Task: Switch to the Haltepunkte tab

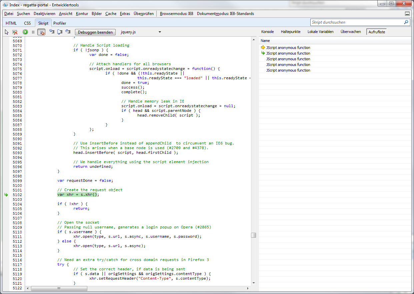Action: (290, 32)
